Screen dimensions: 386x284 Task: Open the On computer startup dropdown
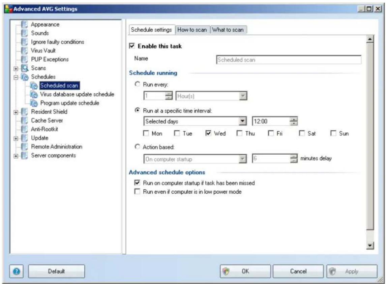point(243,159)
